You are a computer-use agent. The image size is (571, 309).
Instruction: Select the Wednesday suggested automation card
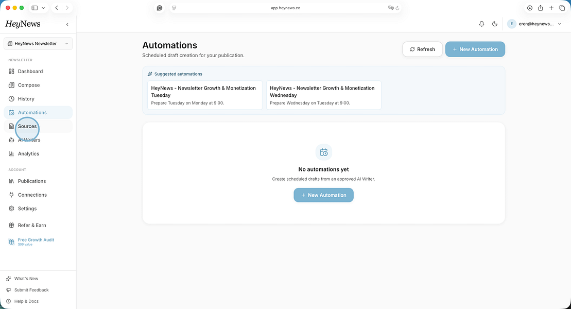click(x=324, y=95)
